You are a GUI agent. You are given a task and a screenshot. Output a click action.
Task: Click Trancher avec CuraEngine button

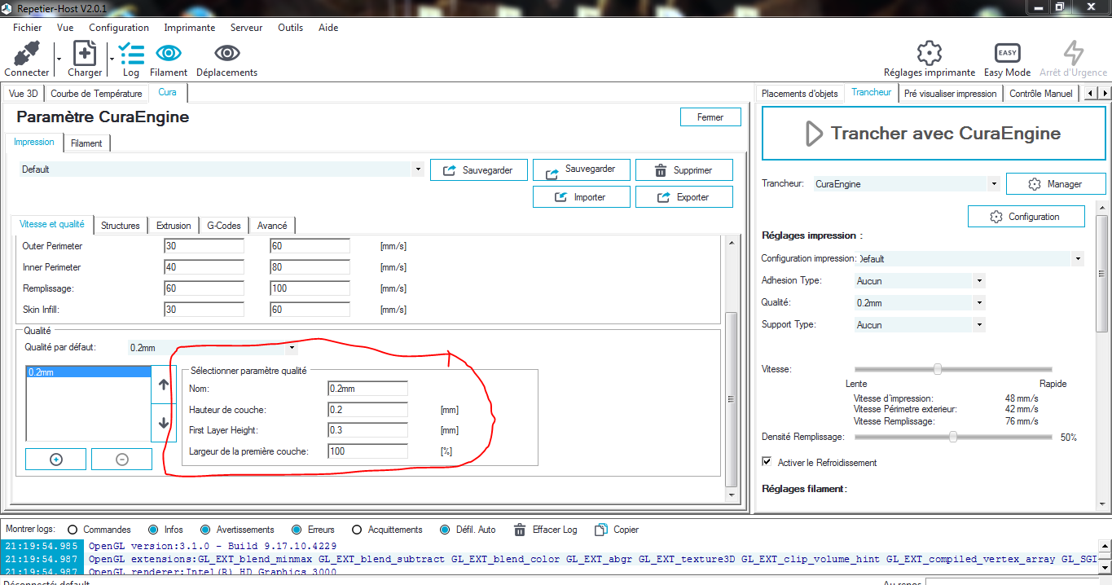933,134
